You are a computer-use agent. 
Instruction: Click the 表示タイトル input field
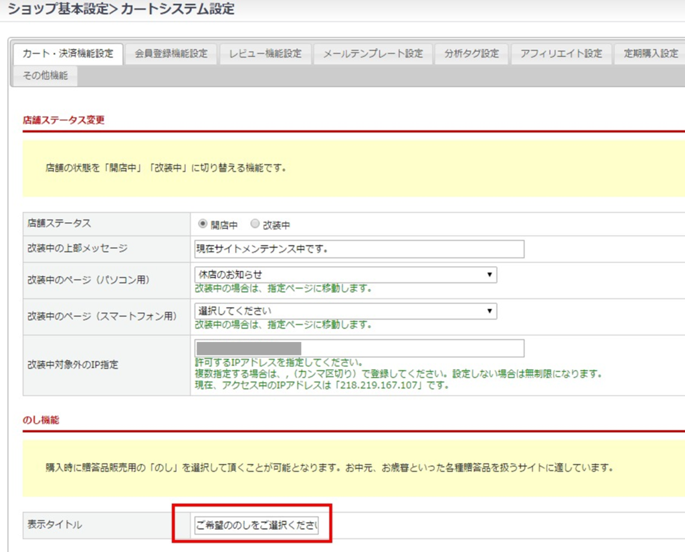pyautogui.click(x=256, y=525)
